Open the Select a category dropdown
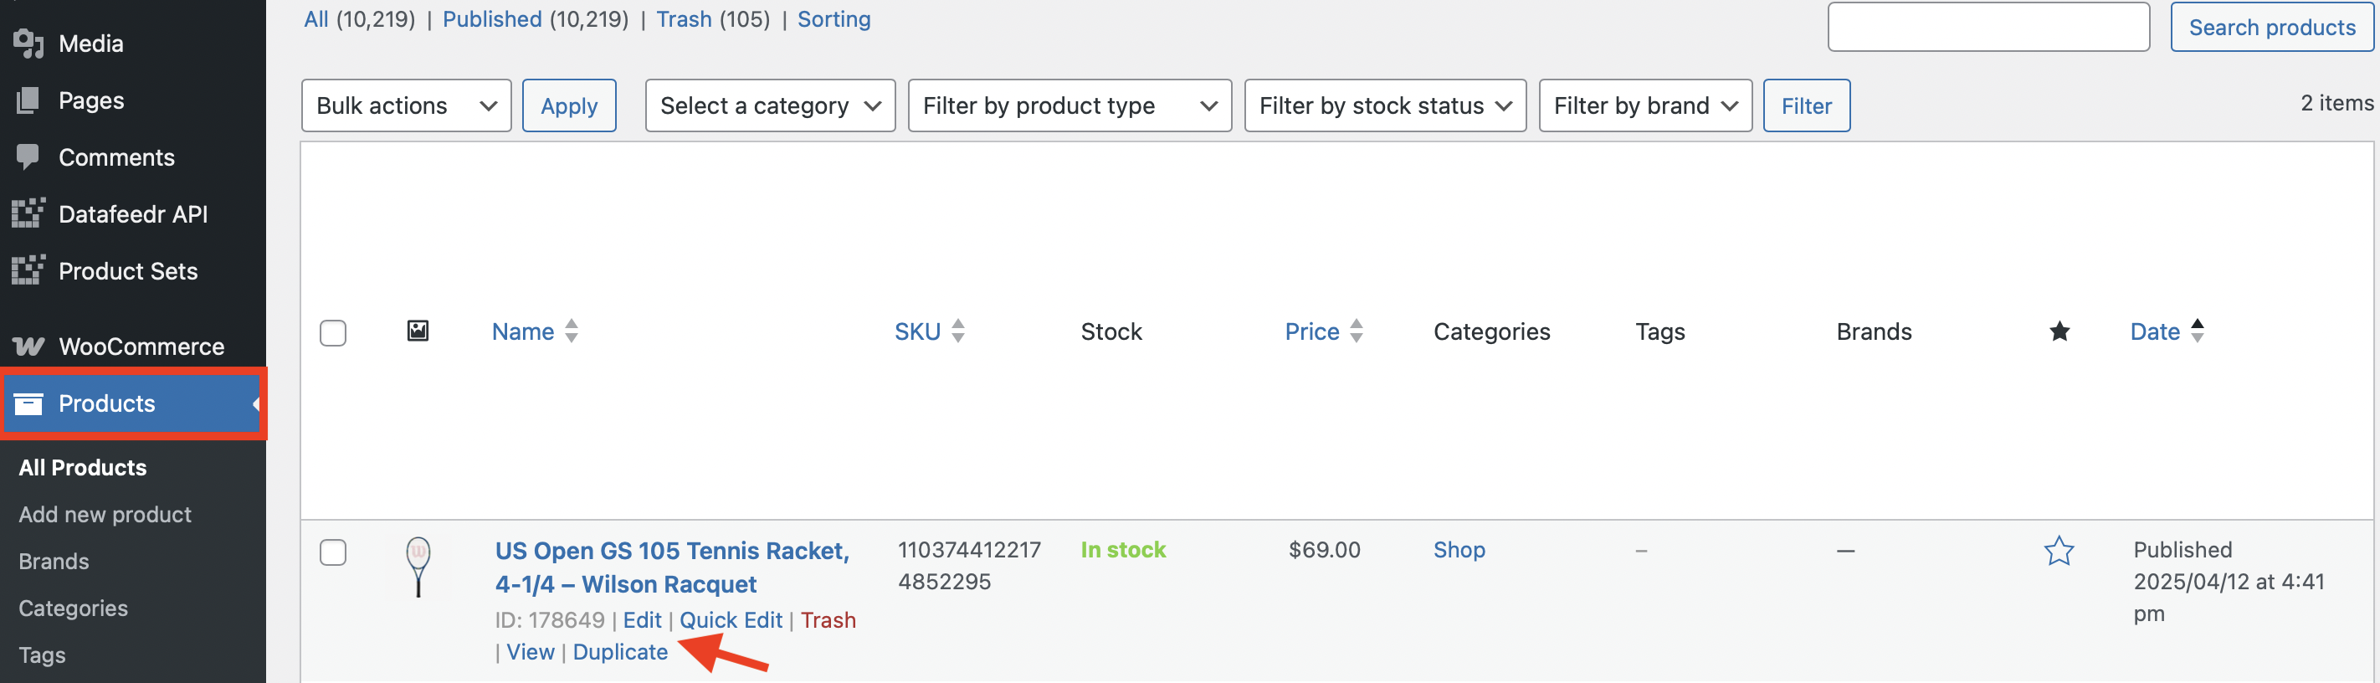Image resolution: width=2380 pixels, height=683 pixels. (x=770, y=105)
